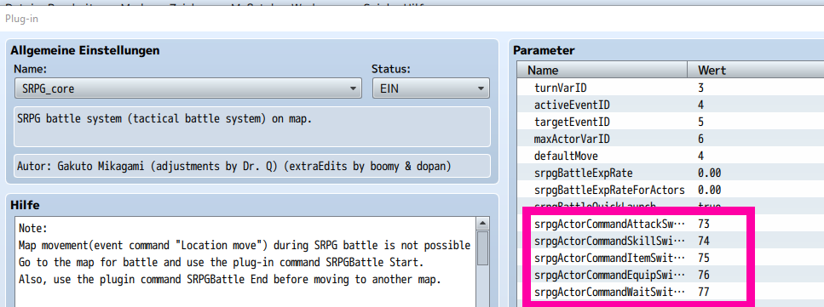The height and width of the screenshot is (307, 824).
Task: Click the value 3 for turnVarID
Action: 701,88
